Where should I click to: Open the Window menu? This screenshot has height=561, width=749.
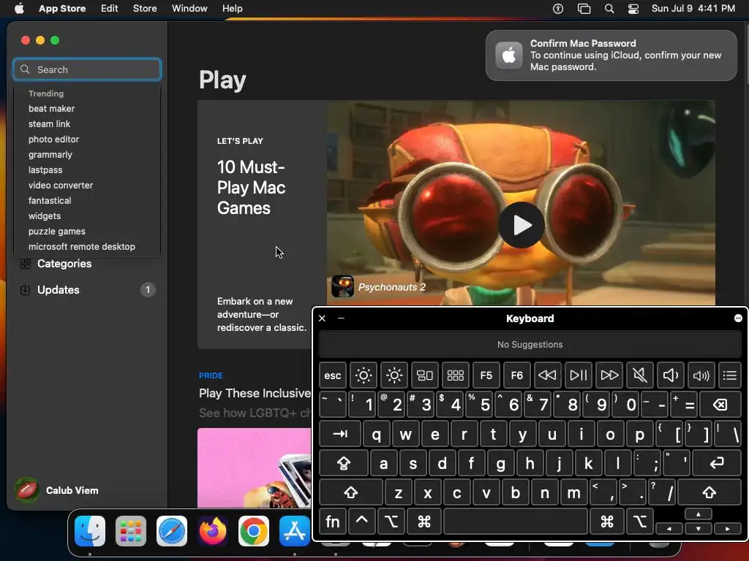189,8
